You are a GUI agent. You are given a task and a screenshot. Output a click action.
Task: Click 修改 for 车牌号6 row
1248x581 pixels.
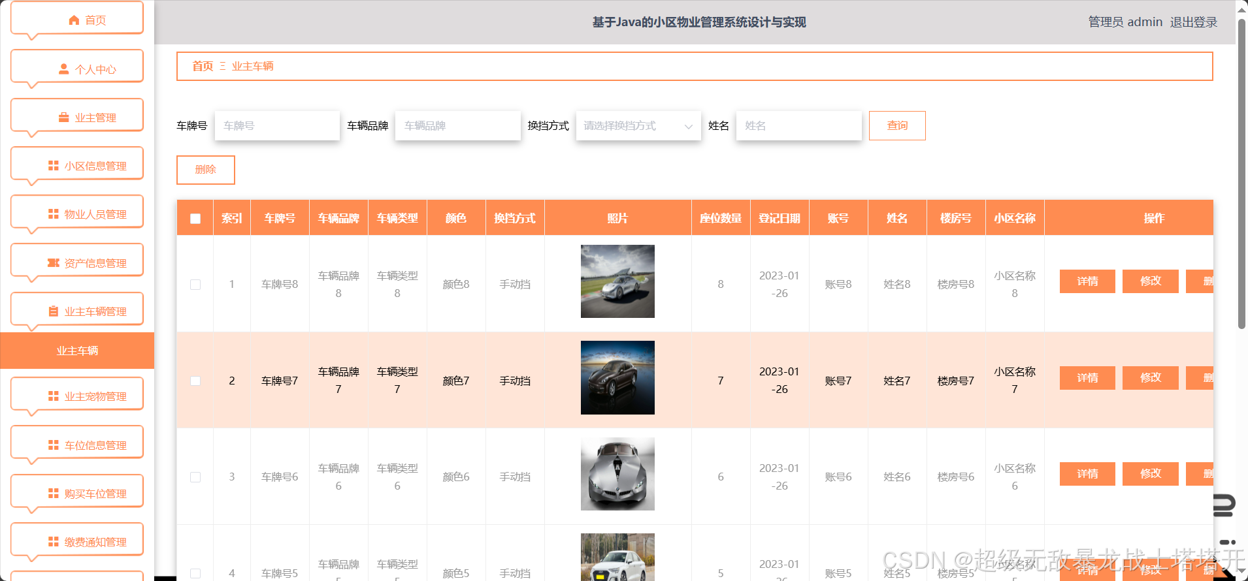point(1151,474)
